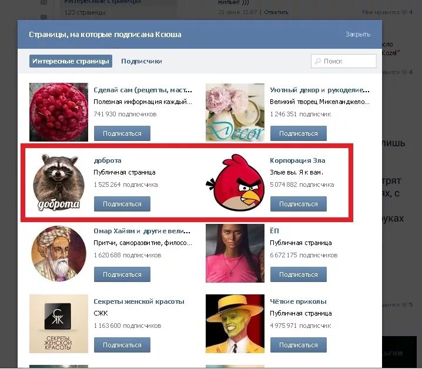
Task: Switch to the Подписчики tab
Action: tap(142, 61)
